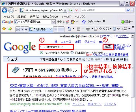Open recent pages dropdown next to Forward

(x=16, y=10)
